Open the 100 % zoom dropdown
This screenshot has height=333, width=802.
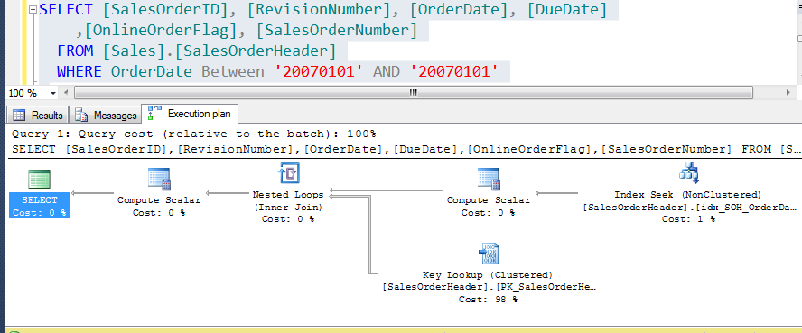click(x=53, y=94)
